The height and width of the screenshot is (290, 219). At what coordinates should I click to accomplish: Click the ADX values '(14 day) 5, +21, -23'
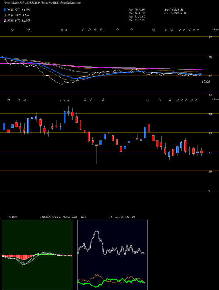[x=122, y=217]
